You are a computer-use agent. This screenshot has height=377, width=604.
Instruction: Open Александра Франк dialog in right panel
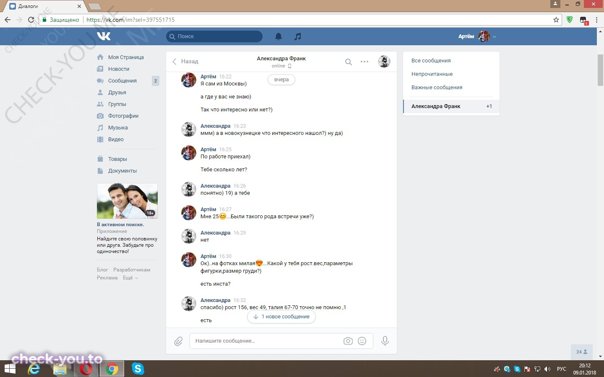[451, 106]
